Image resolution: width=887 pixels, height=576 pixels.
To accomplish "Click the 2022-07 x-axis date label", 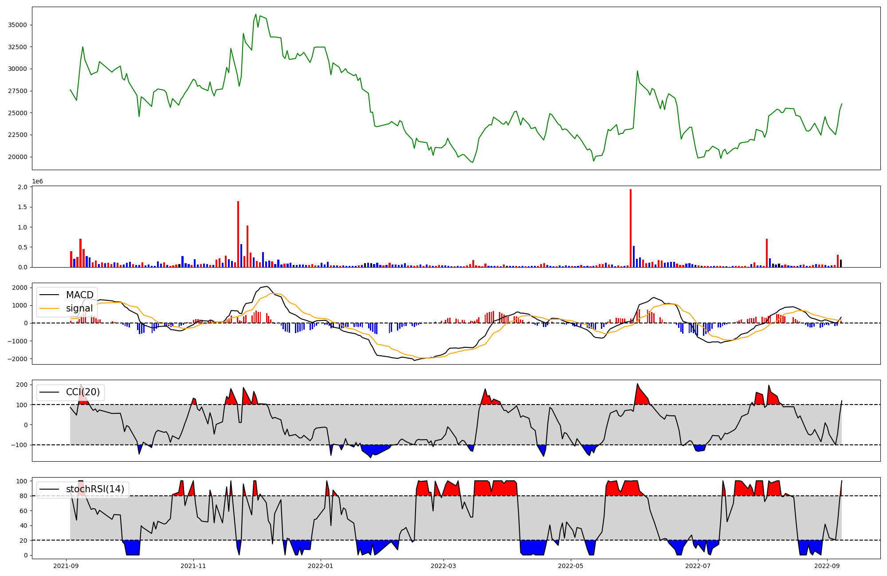I will pyautogui.click(x=698, y=566).
